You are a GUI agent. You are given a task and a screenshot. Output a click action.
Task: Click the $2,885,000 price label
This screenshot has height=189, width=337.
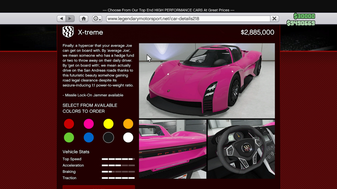click(257, 32)
